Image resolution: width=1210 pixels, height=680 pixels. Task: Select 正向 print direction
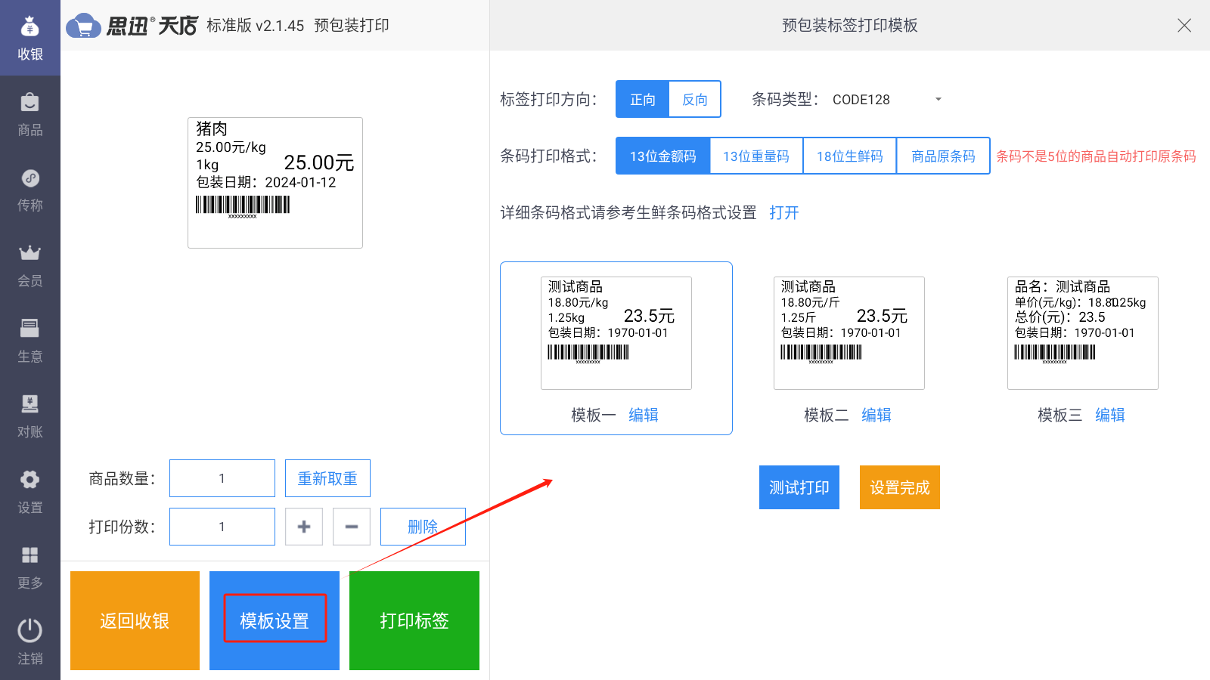coord(643,99)
